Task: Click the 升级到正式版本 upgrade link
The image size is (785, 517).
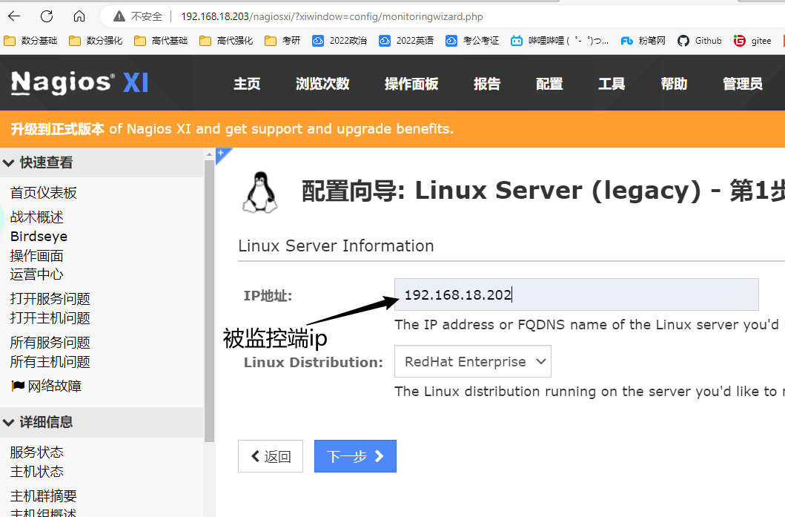Action: pos(57,129)
